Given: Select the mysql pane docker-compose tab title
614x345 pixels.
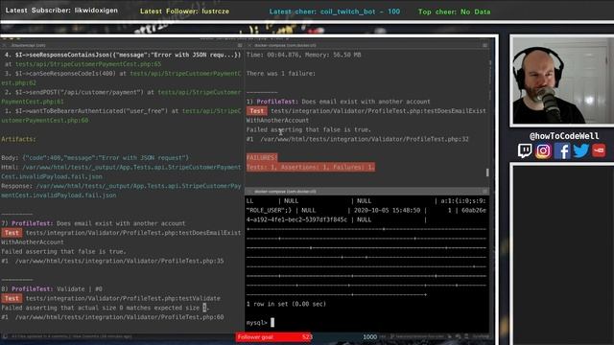Looking at the screenshot, I should [x=285, y=192].
